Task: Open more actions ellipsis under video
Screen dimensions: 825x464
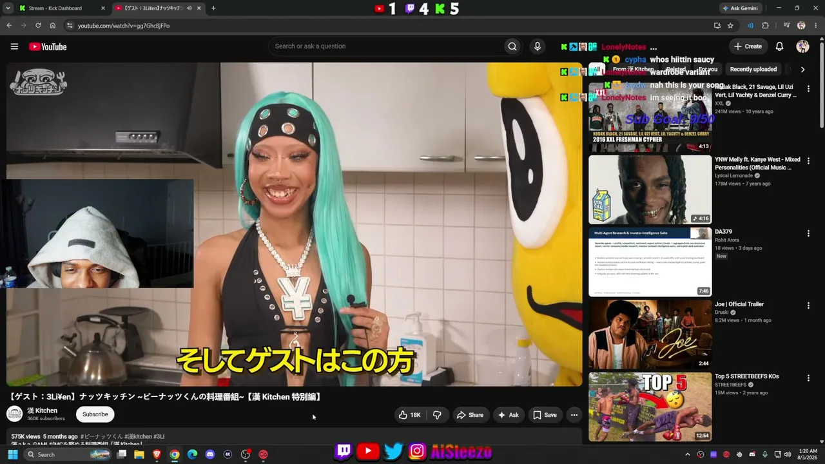Action: (x=574, y=415)
